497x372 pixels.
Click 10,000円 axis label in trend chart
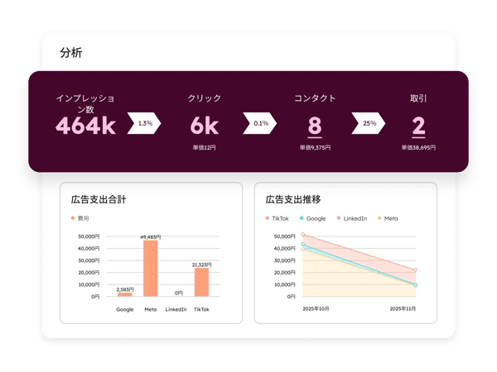click(285, 284)
